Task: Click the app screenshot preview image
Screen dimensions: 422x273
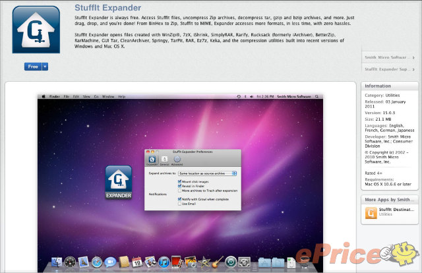Action: pos(180,183)
